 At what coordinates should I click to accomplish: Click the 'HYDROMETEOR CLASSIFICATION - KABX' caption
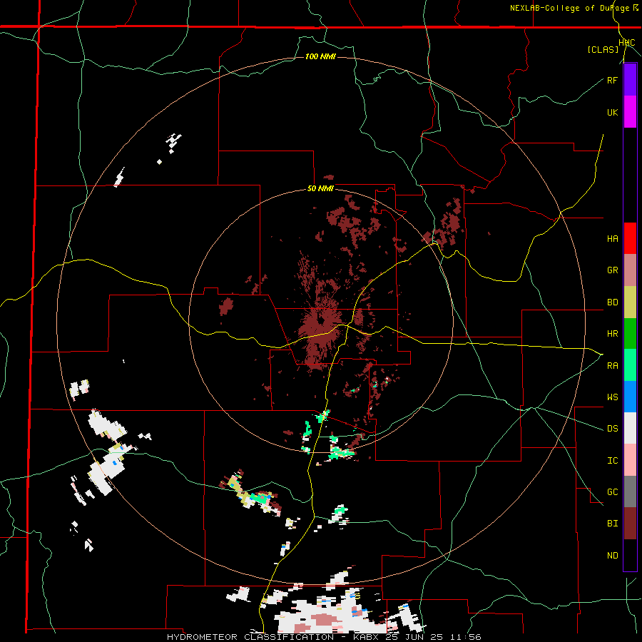(x=275, y=637)
